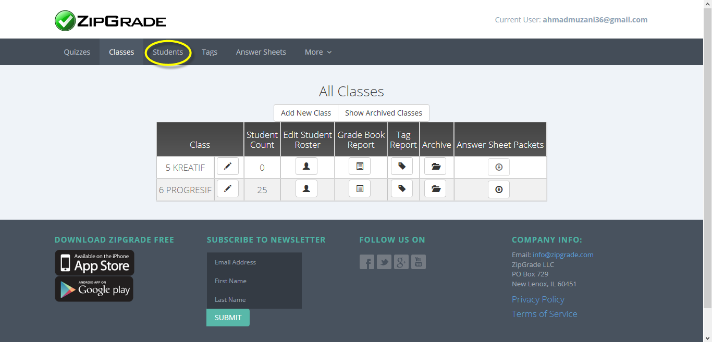The height and width of the screenshot is (342, 712).
Task: Archive the 5 KREATIF class
Action: pyautogui.click(x=435, y=167)
